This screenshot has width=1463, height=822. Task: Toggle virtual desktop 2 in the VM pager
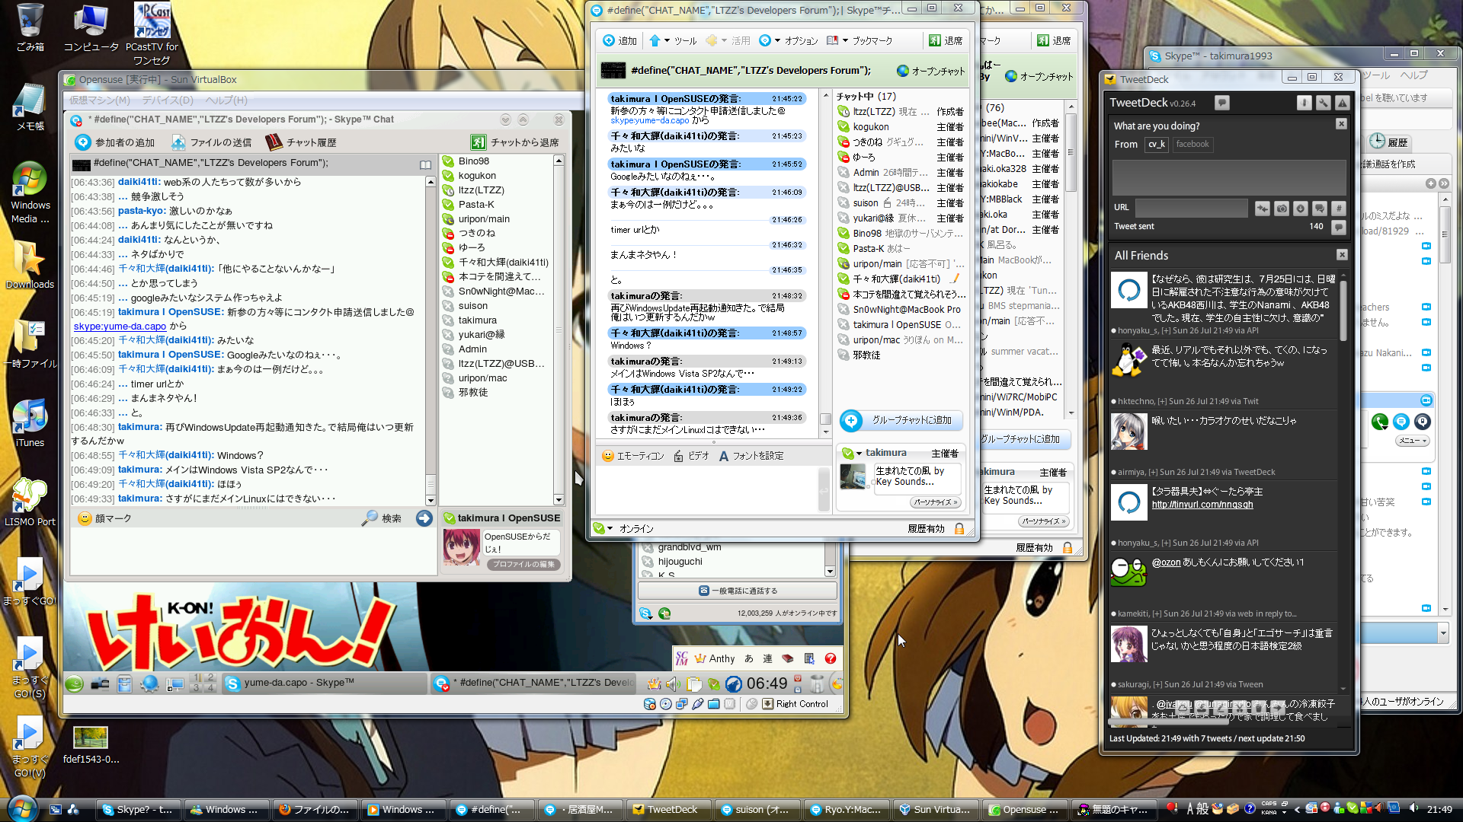point(210,677)
